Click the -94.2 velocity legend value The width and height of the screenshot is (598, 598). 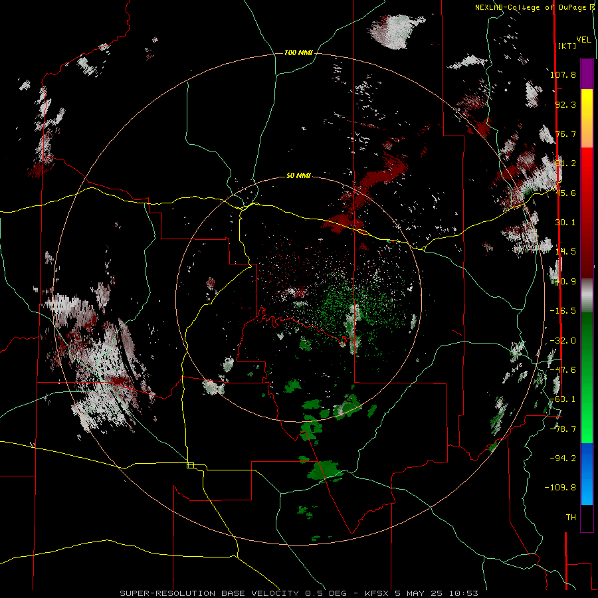563,458
